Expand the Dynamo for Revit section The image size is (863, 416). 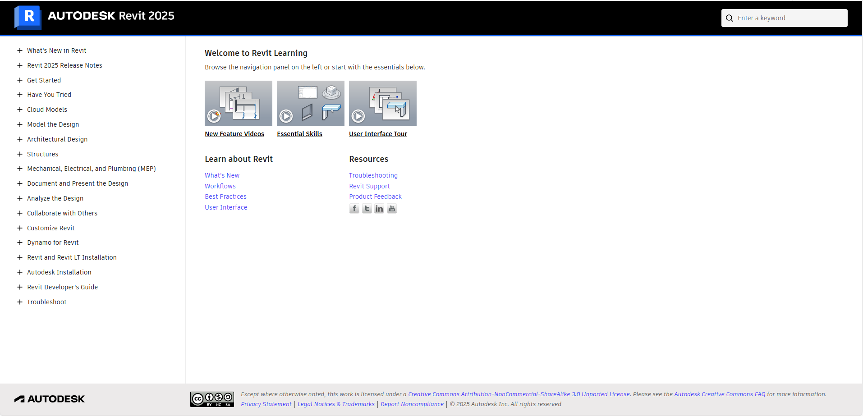coord(20,242)
